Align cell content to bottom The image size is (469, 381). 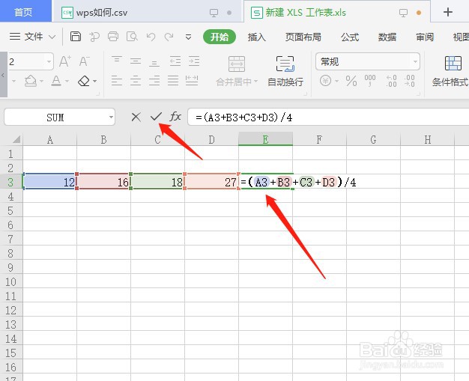[x=154, y=61]
